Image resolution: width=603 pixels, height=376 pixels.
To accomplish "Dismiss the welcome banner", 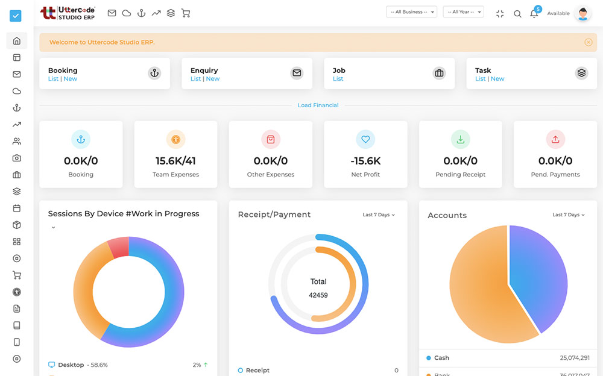I will 588,42.
